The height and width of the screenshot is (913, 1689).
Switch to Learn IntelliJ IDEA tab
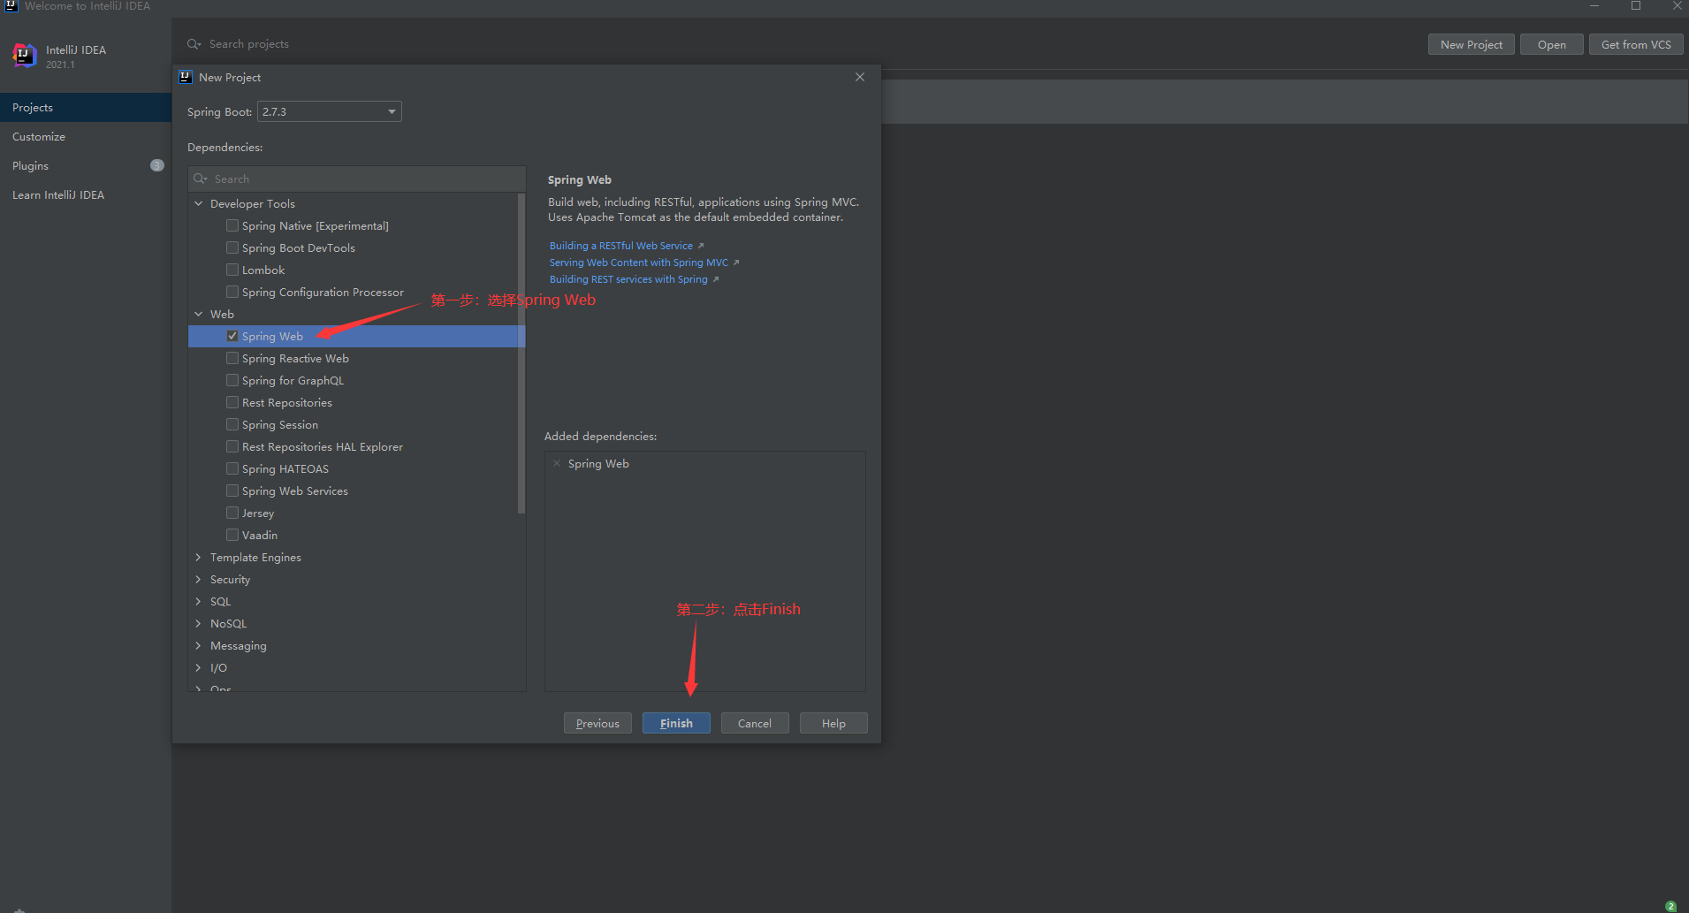[58, 195]
